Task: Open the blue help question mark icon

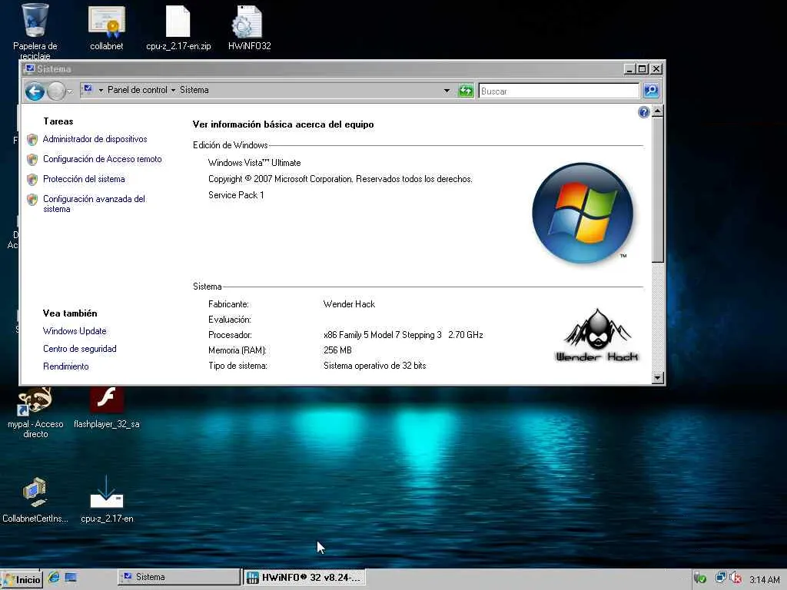Action: point(643,112)
